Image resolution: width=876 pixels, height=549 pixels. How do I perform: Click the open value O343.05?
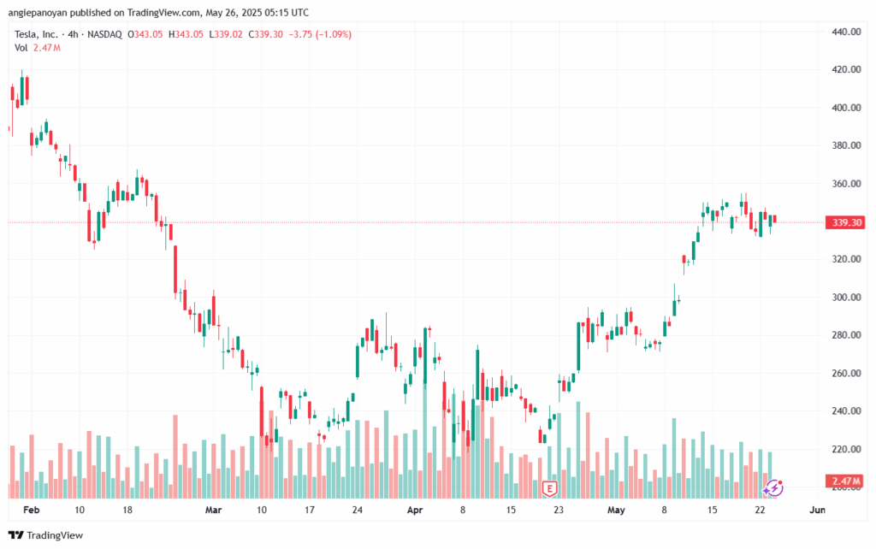point(145,34)
